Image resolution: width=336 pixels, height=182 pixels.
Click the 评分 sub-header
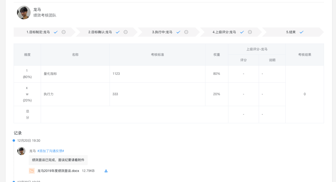coord(244,60)
